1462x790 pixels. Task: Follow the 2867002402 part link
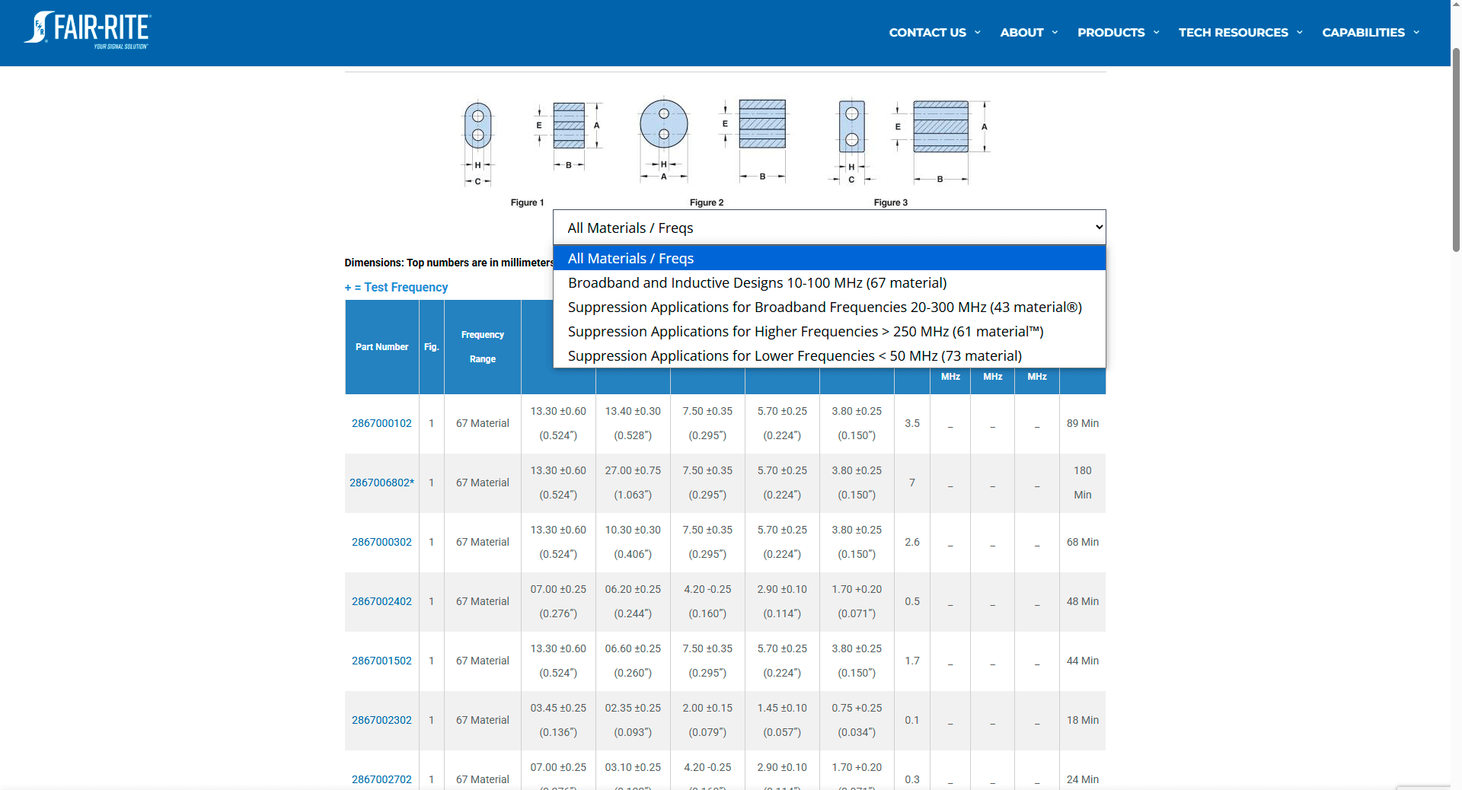(x=381, y=602)
